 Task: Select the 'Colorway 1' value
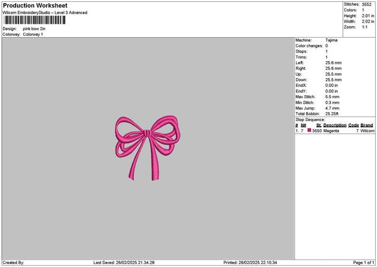click(x=33, y=35)
